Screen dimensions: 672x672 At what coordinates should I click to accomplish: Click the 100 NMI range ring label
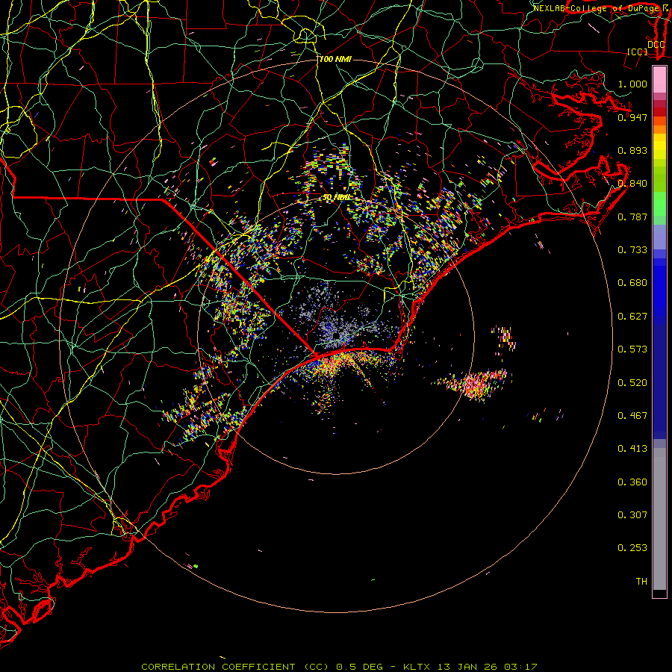[x=335, y=59]
